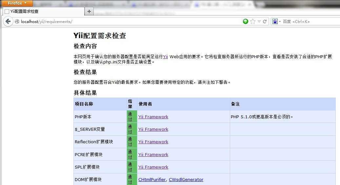Click the PCRE扩展模块 cell

100,154
